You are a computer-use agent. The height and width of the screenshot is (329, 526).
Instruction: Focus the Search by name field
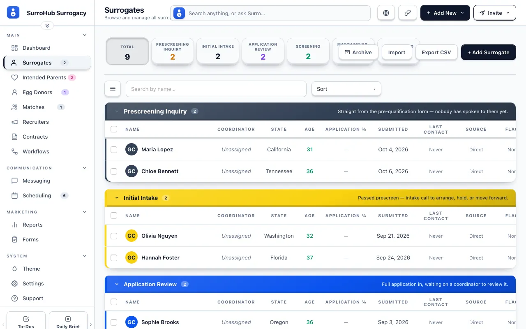[x=216, y=89]
